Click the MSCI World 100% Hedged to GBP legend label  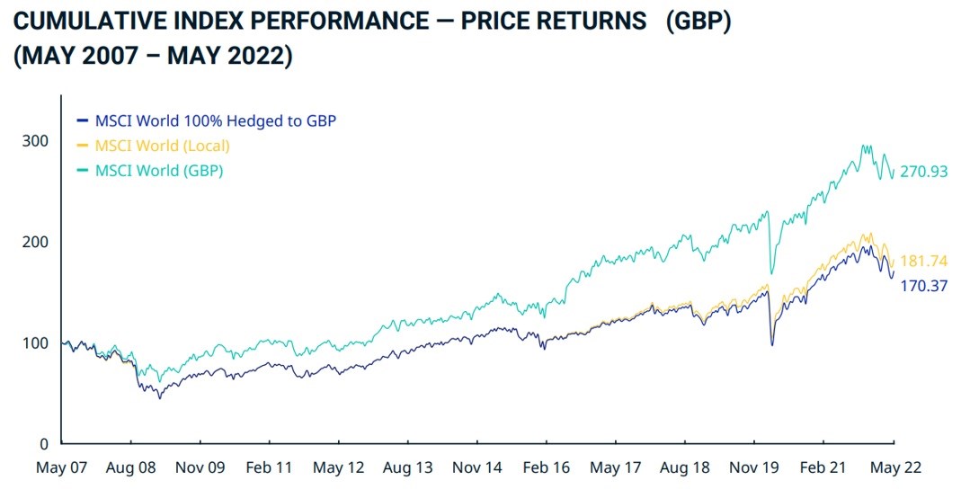[214, 120]
